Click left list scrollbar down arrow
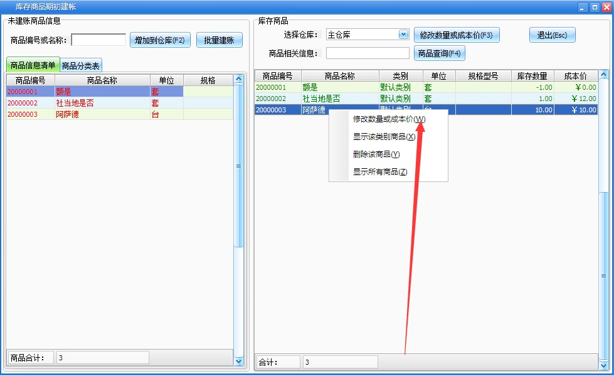 238,361
